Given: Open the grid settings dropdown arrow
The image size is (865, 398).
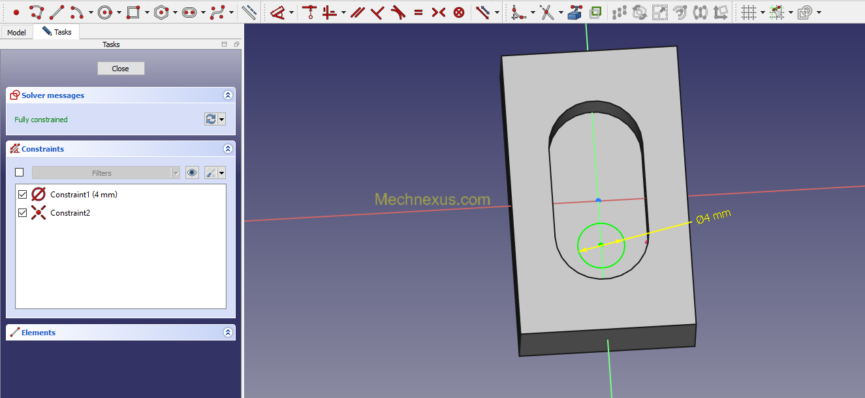Looking at the screenshot, I should click(x=763, y=12).
